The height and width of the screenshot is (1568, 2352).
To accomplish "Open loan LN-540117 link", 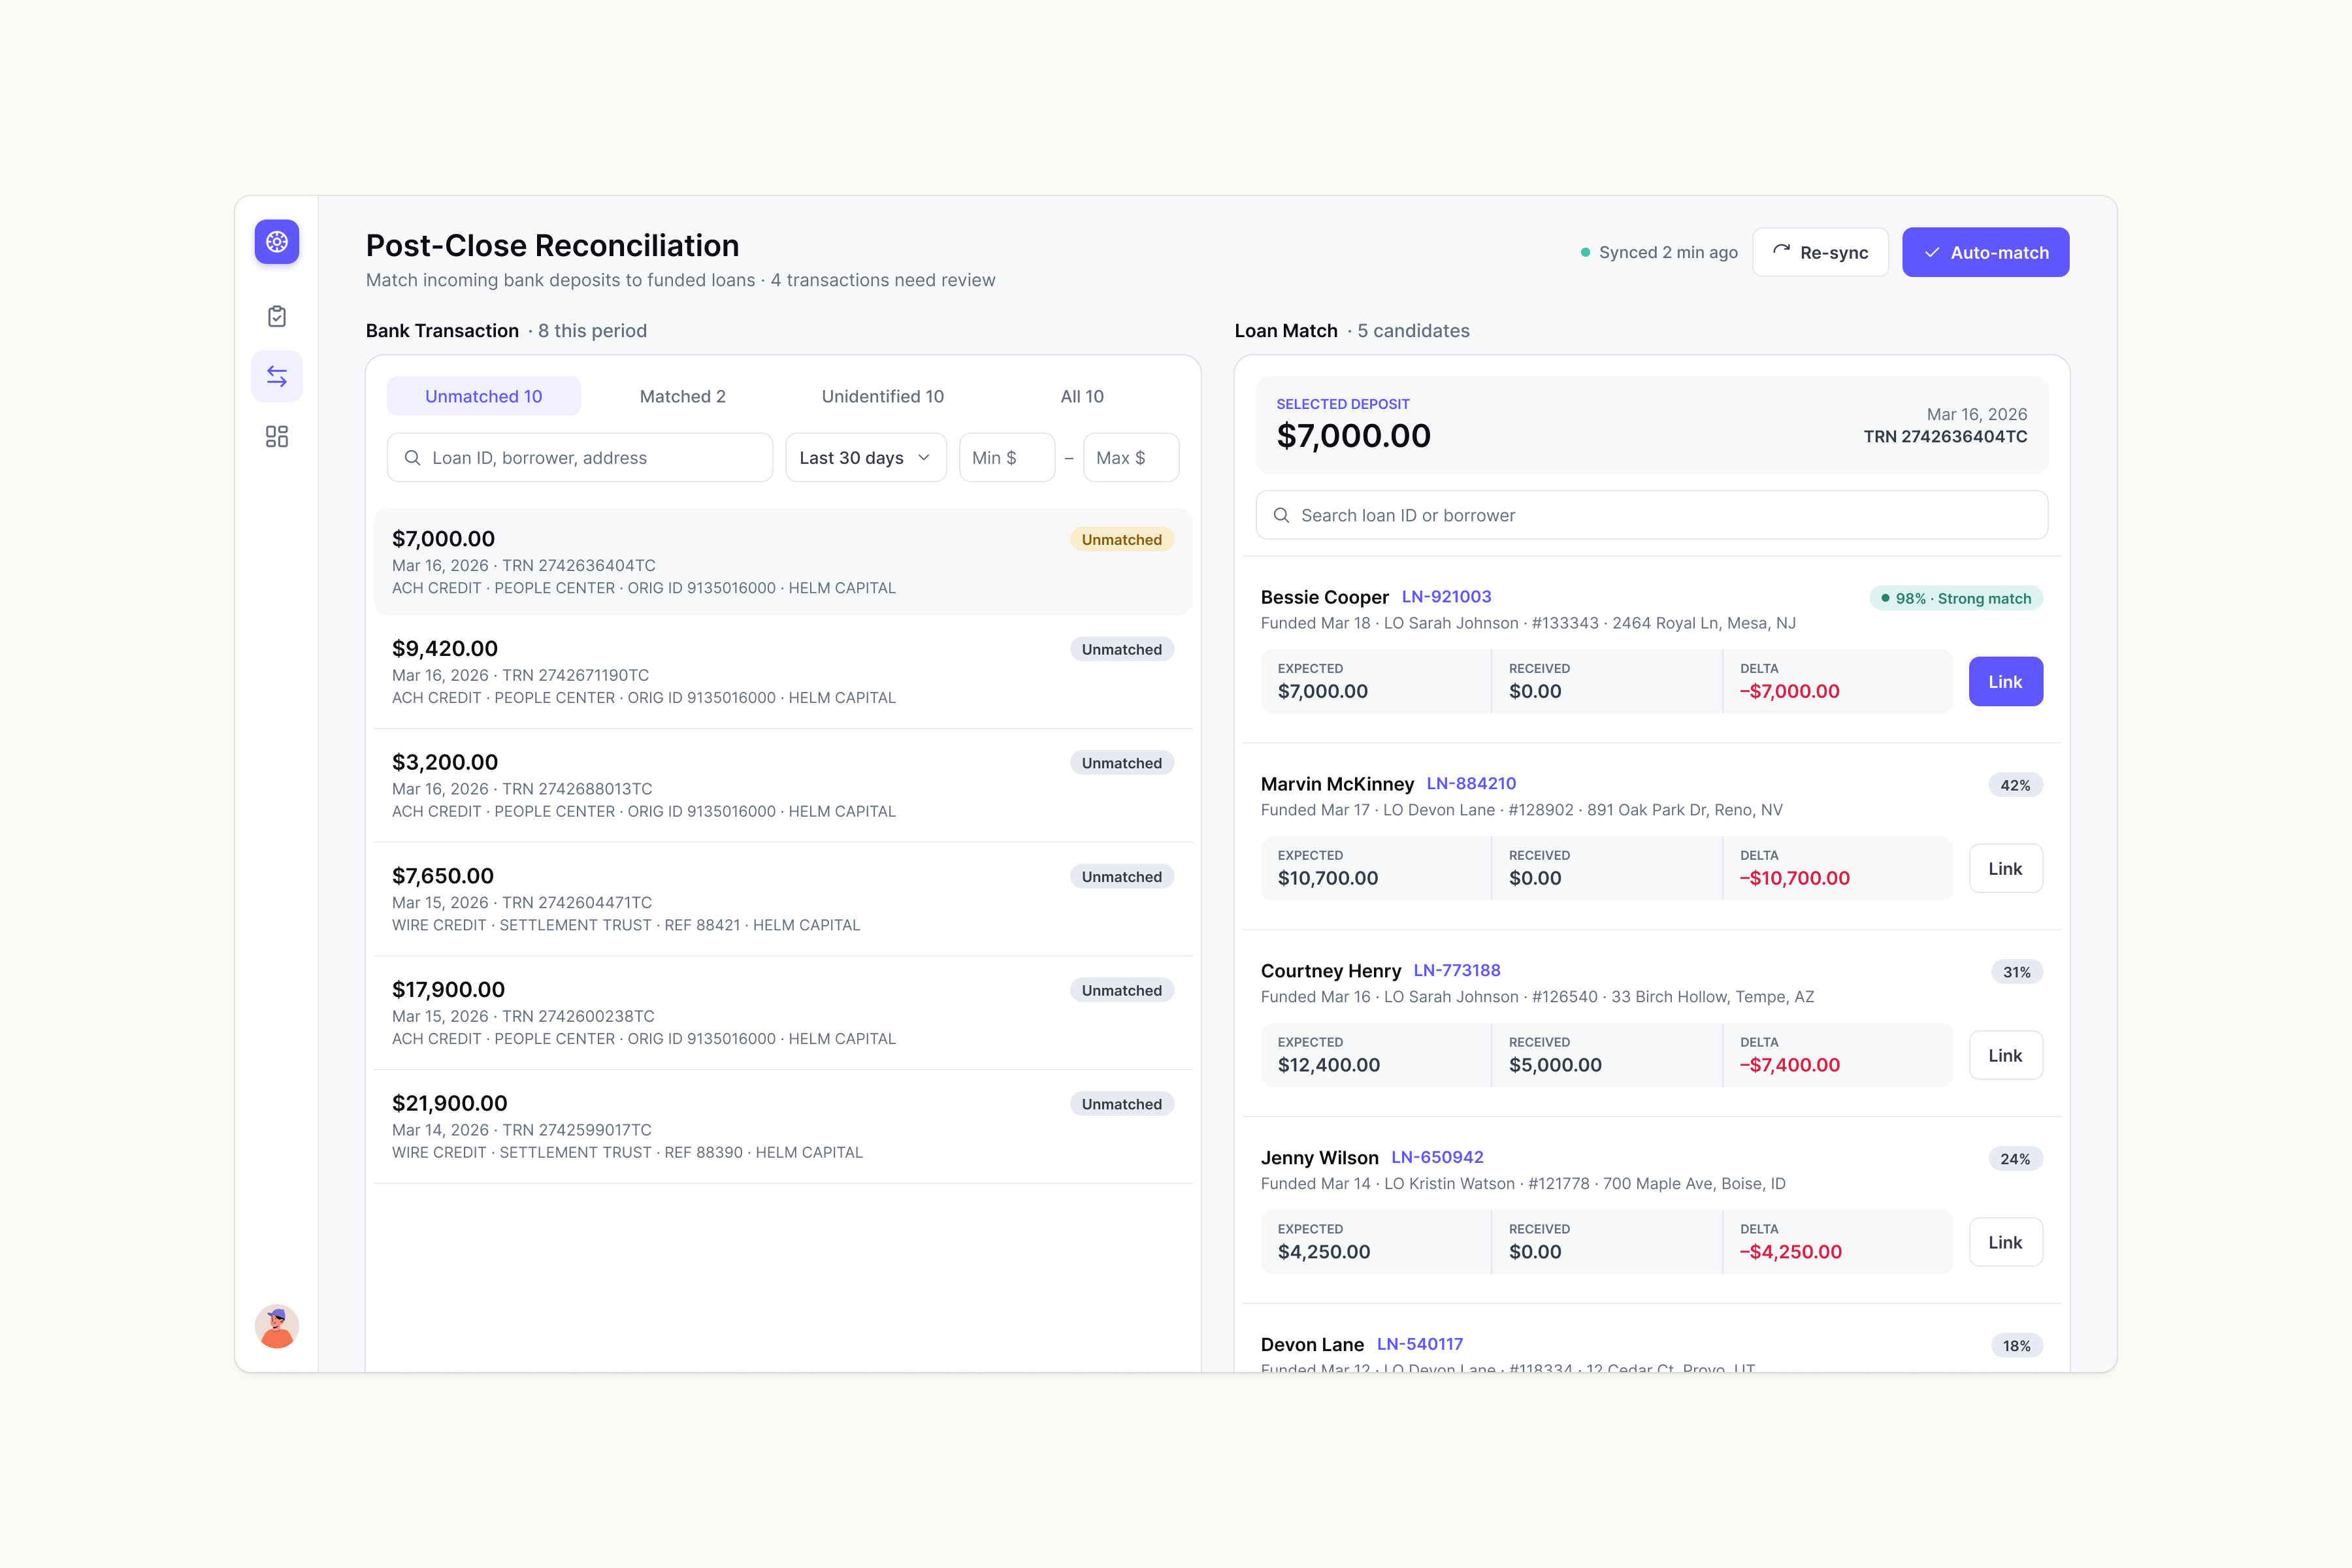I will (1420, 1344).
